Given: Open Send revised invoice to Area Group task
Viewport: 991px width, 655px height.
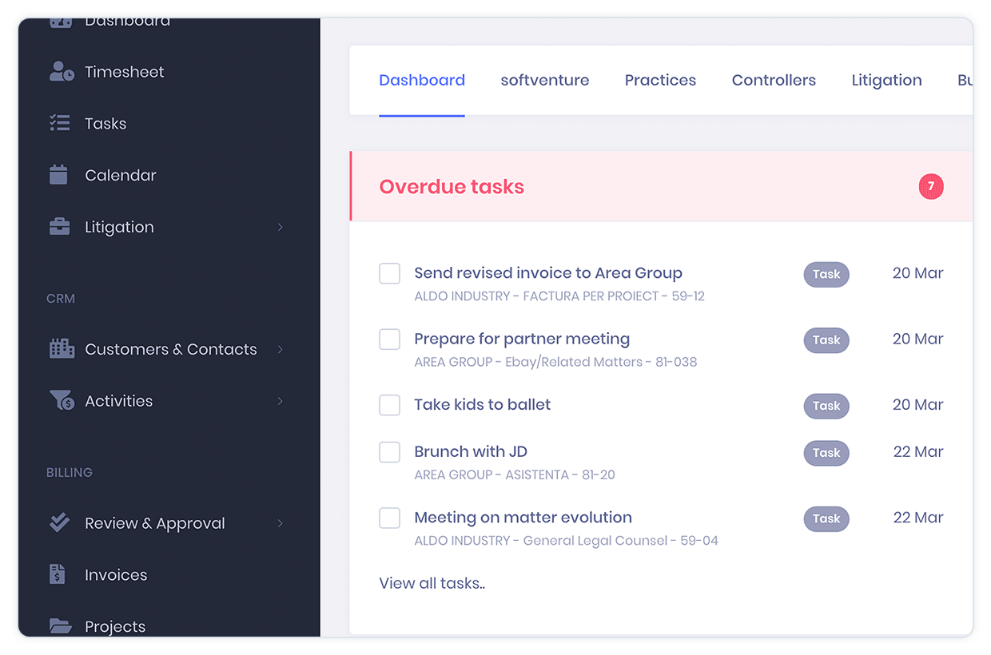Looking at the screenshot, I should (x=548, y=273).
